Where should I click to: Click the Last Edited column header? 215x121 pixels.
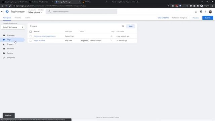pos(120,32)
